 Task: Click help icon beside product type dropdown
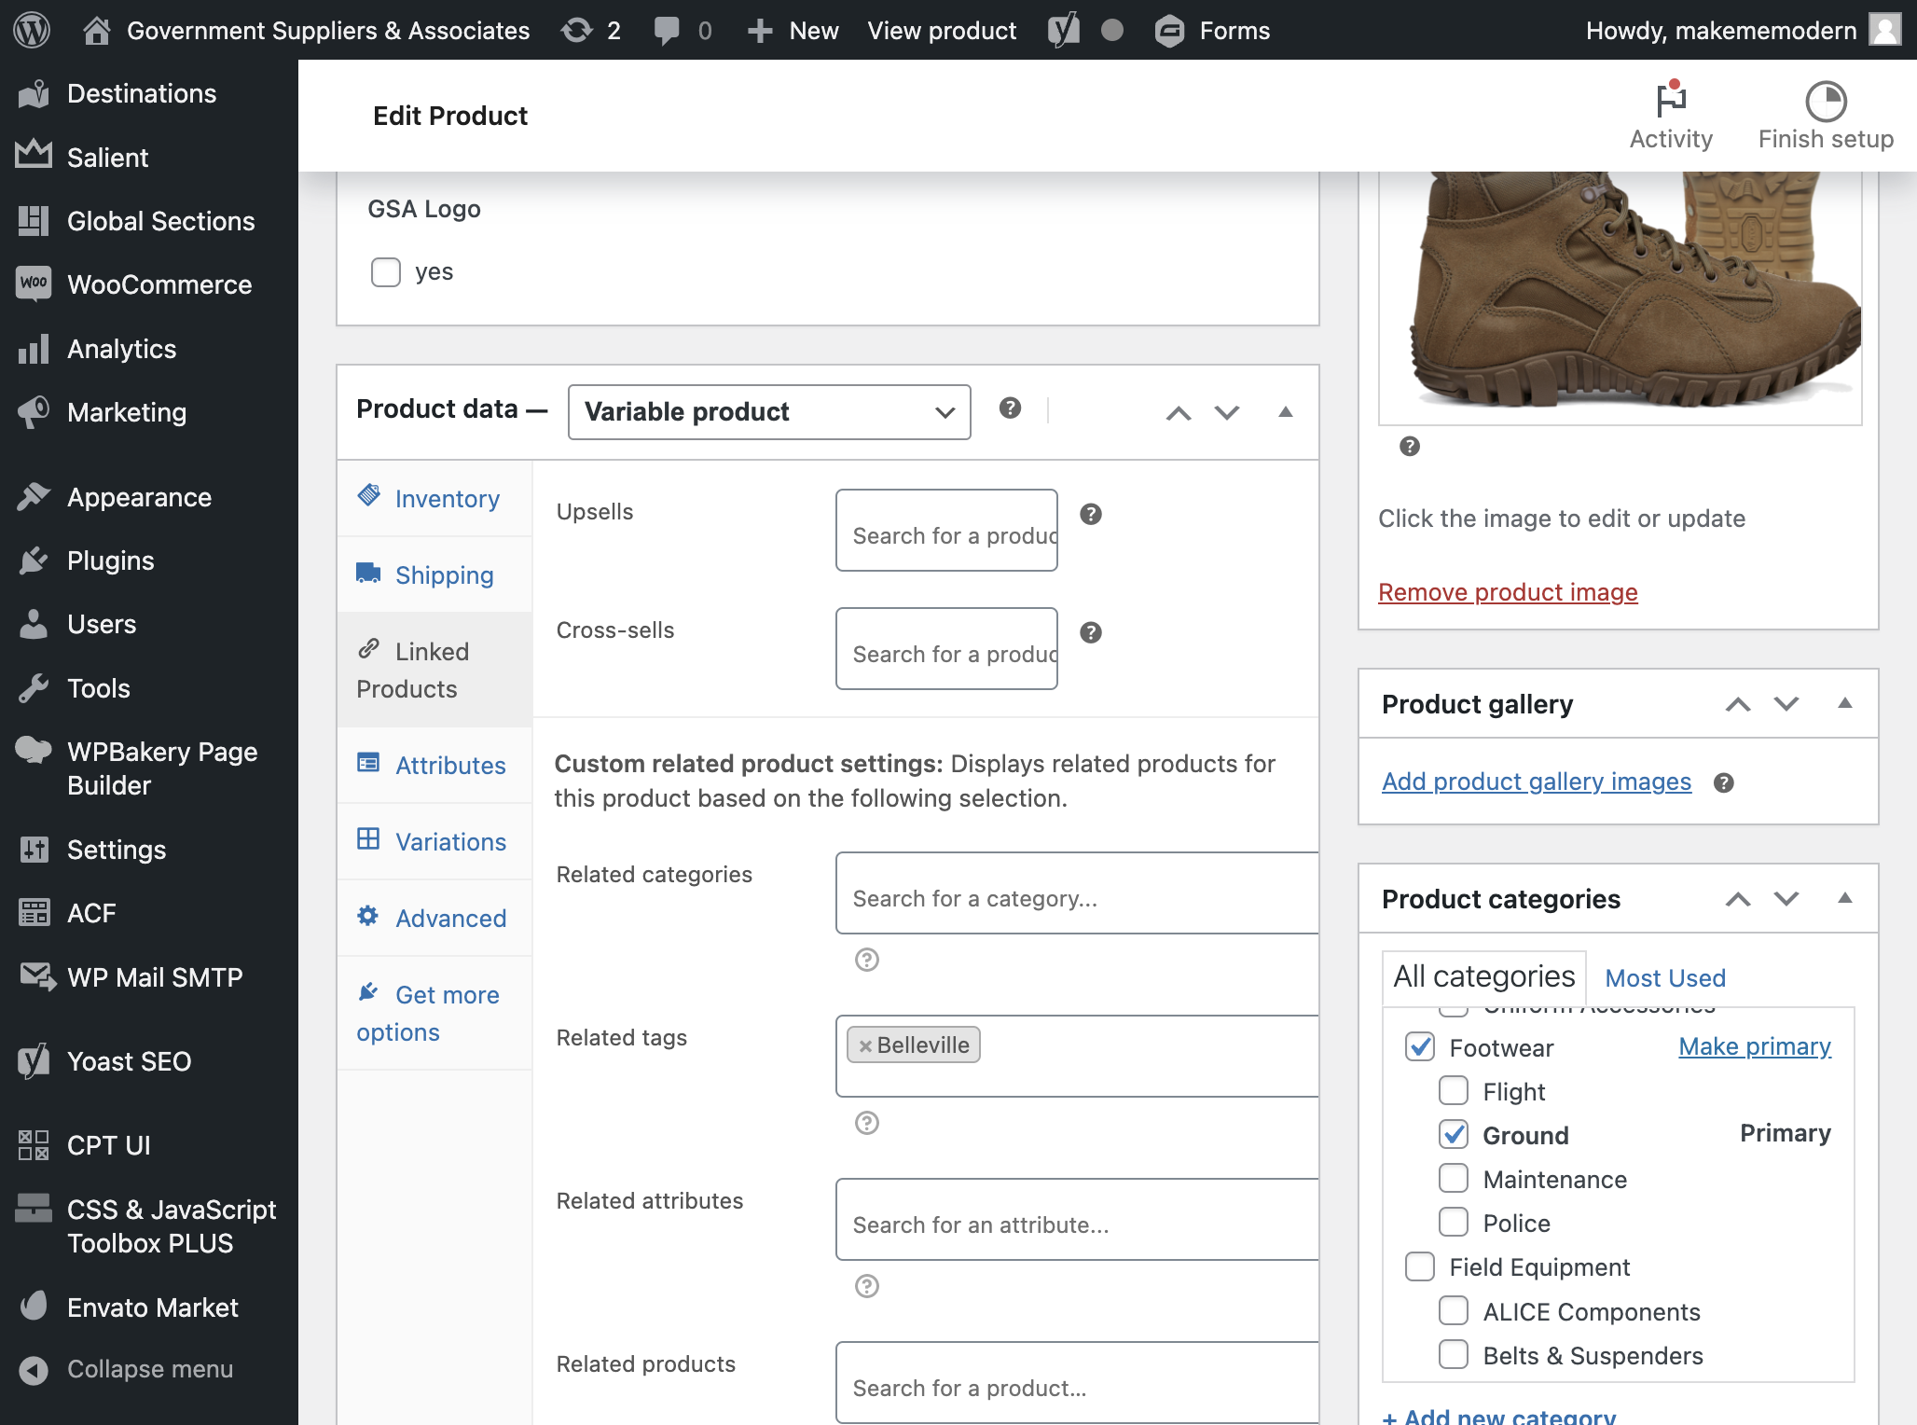point(1010,408)
